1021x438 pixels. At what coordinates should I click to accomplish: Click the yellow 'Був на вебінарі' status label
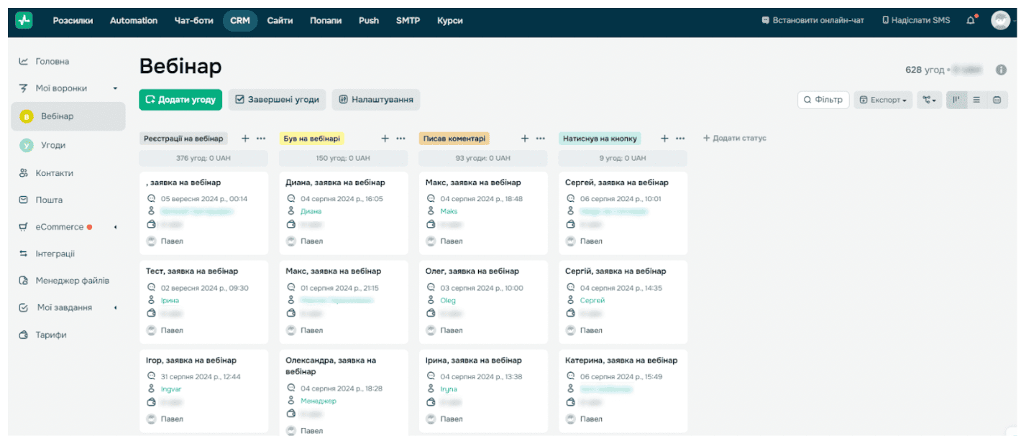[x=311, y=139]
